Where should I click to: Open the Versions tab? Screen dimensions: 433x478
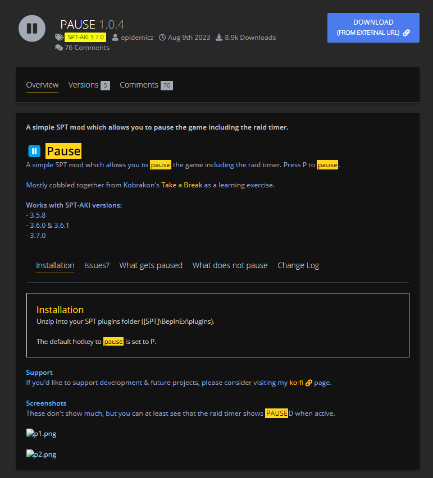[83, 85]
